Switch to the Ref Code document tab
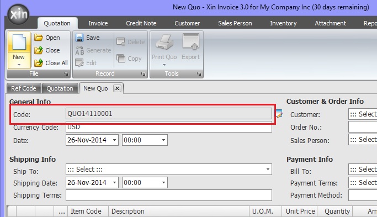377x217 pixels. pyautogui.click(x=24, y=88)
